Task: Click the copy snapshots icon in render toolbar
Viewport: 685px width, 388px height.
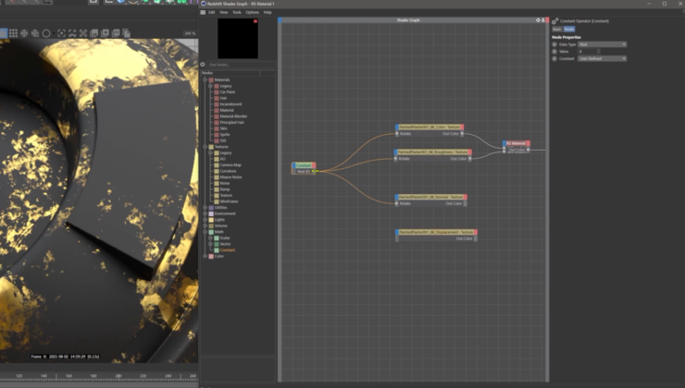Action: (x=126, y=33)
